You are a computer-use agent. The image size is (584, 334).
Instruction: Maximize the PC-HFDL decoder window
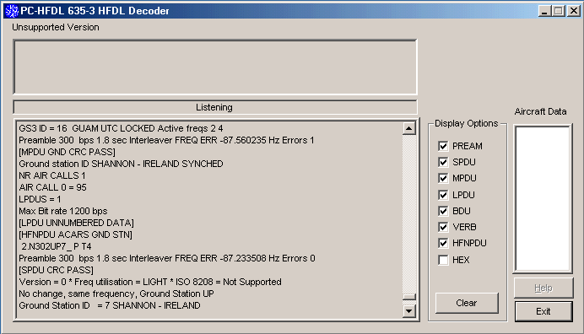[x=559, y=11]
